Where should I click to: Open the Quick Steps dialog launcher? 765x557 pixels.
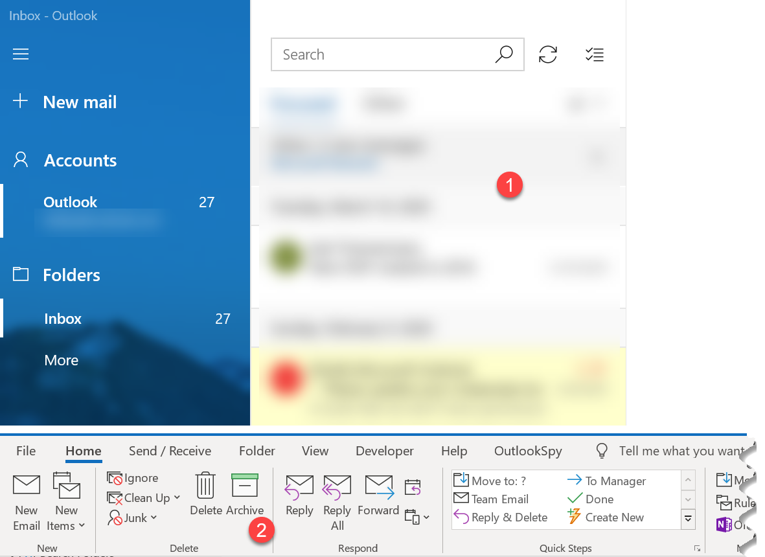697,549
